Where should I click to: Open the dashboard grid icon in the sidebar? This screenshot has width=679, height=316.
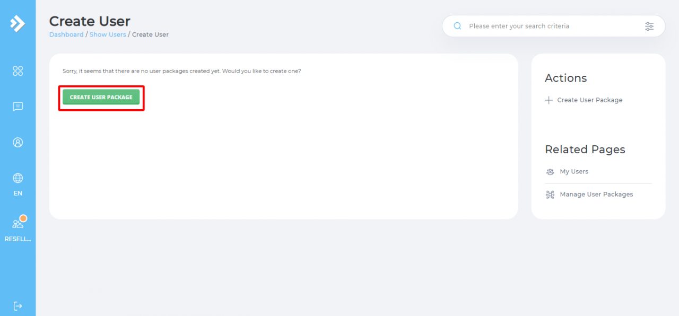(18, 71)
